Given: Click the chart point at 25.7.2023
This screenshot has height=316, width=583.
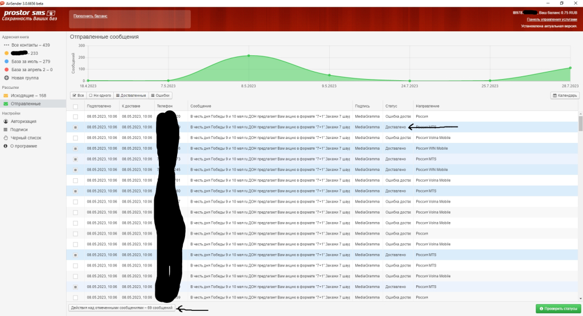Looking at the screenshot, I should coord(490,81).
